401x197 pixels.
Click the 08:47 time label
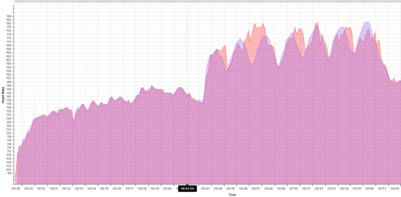coord(256,188)
